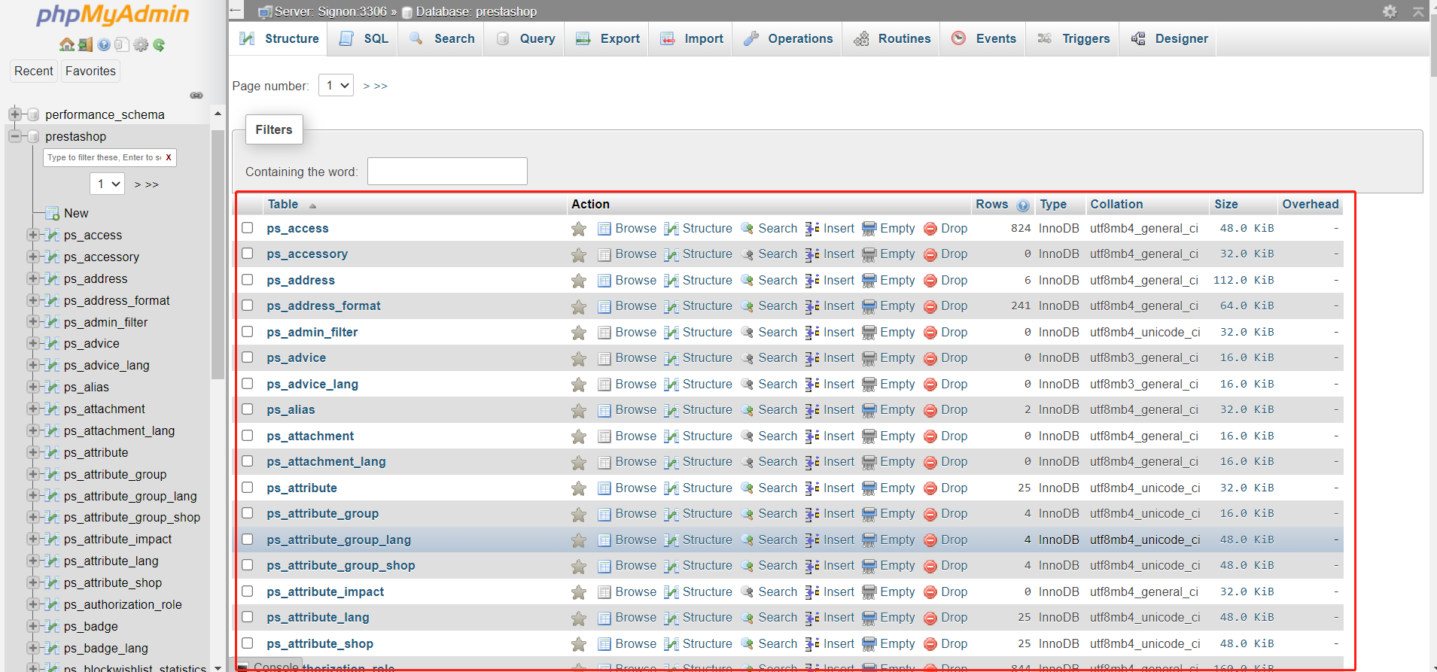Sort by Table column header
The height and width of the screenshot is (672, 1437).
coord(283,205)
